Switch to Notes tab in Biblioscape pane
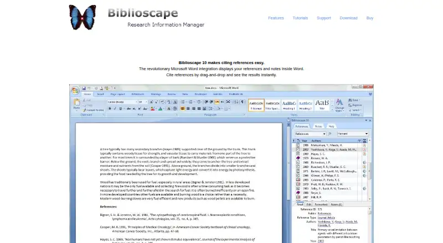 pos(318,126)
